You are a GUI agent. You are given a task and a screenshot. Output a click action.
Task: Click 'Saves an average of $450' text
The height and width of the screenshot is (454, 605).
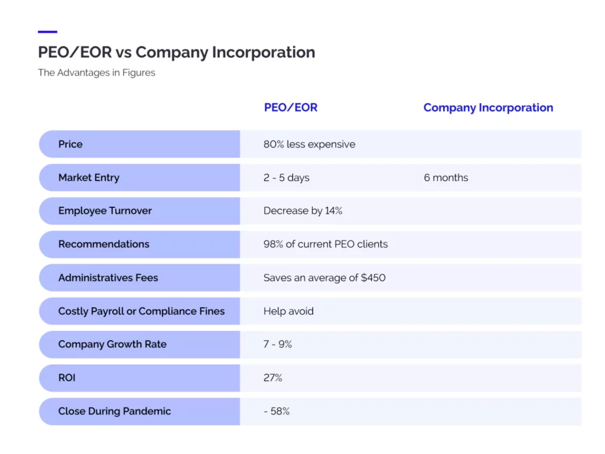click(324, 277)
